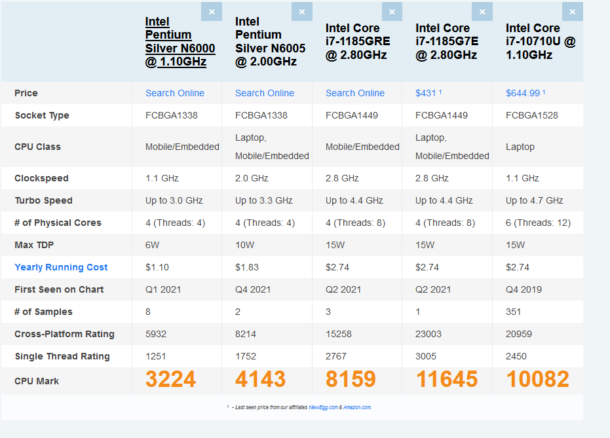Click Search Online for Pentium N6000 price
Image resolution: width=610 pixels, height=438 pixels.
click(175, 93)
